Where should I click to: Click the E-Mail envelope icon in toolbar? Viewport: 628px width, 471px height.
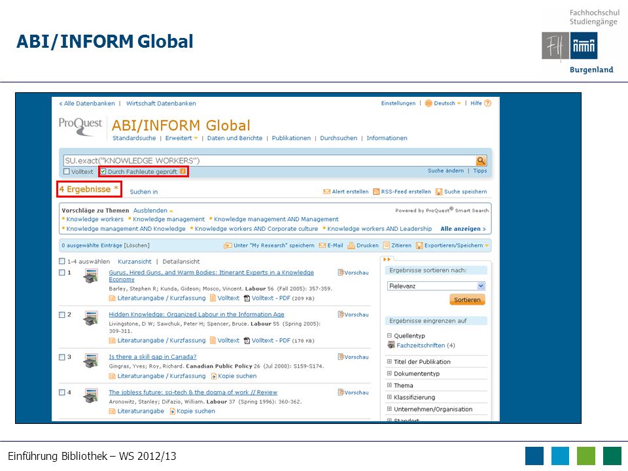pos(322,245)
